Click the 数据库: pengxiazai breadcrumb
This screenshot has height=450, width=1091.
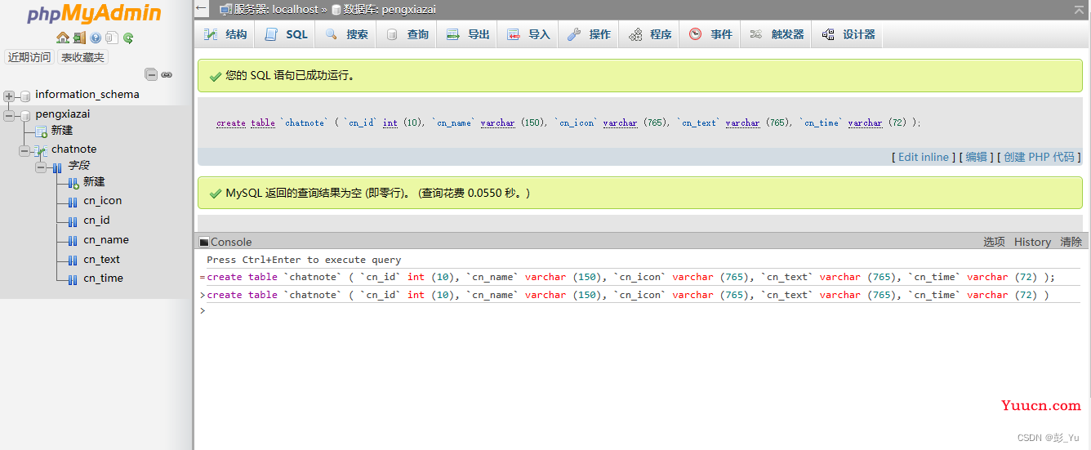click(x=390, y=10)
